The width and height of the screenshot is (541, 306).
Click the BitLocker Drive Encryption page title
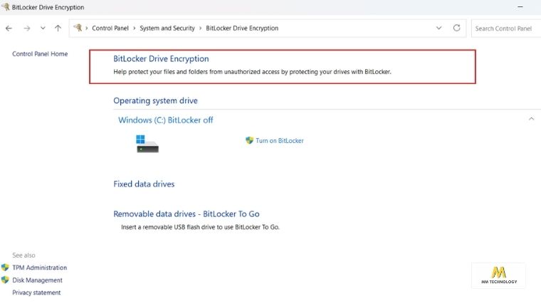coord(161,58)
